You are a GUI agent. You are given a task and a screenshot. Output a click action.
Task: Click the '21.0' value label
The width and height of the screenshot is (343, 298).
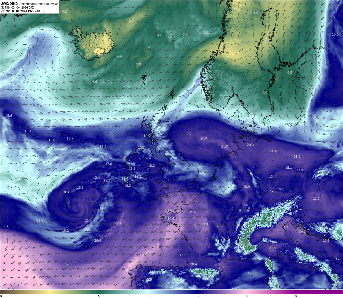[245, 205]
